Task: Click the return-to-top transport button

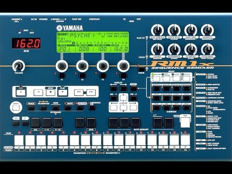Action: 38,93
